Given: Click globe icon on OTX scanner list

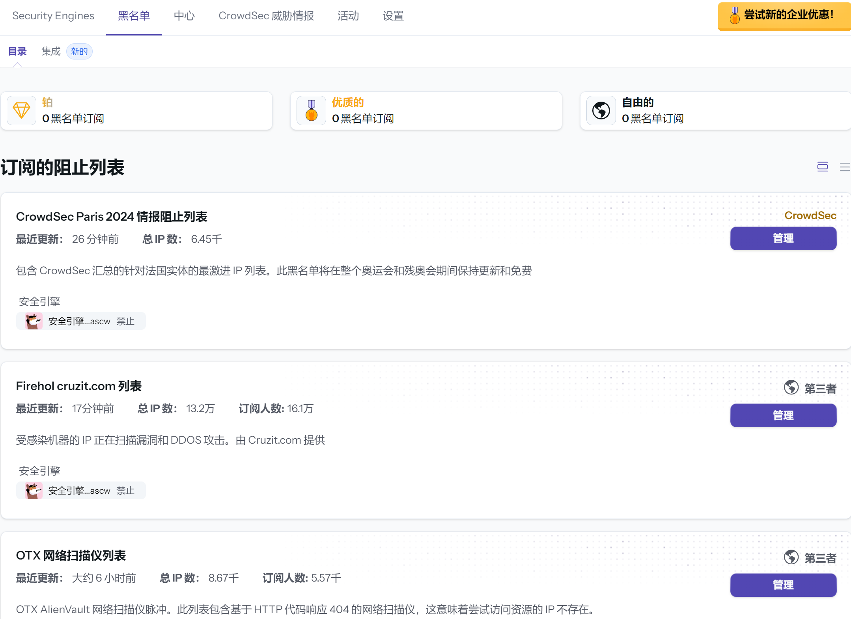Looking at the screenshot, I should [791, 557].
